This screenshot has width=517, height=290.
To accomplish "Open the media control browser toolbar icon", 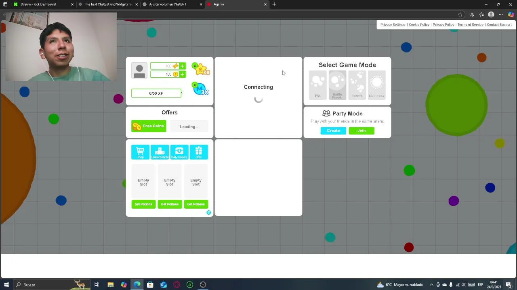I will click(472, 14).
